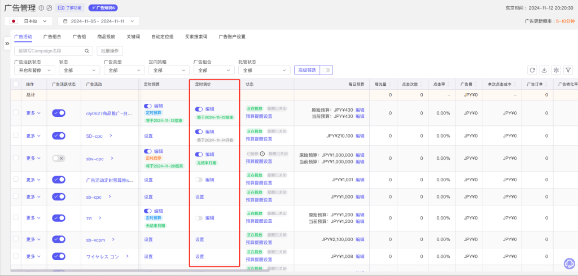Click the calendar icon in date range picker

click(x=65, y=21)
